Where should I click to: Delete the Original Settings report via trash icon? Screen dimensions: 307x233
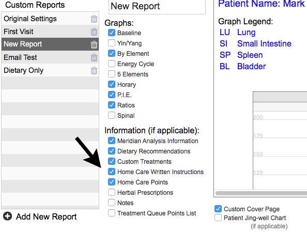coord(94,19)
